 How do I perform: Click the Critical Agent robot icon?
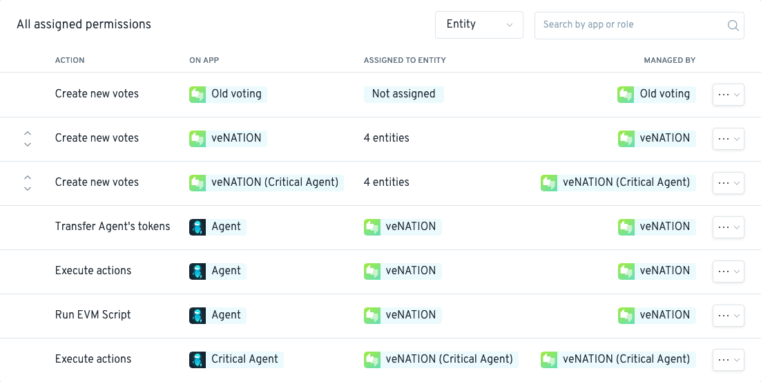coord(198,359)
